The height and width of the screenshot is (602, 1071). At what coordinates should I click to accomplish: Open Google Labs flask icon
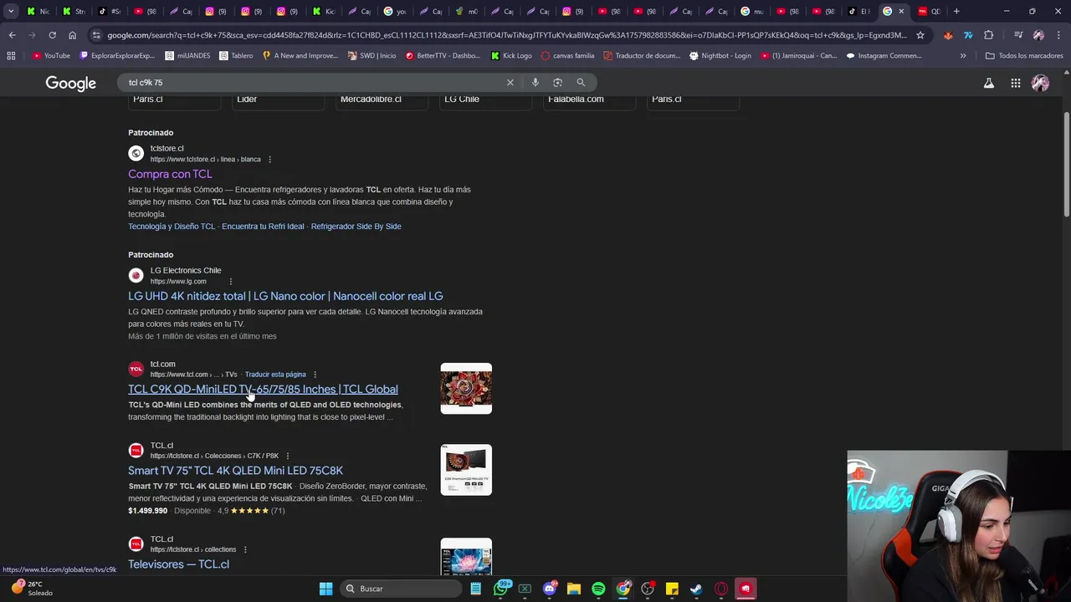coord(989,83)
